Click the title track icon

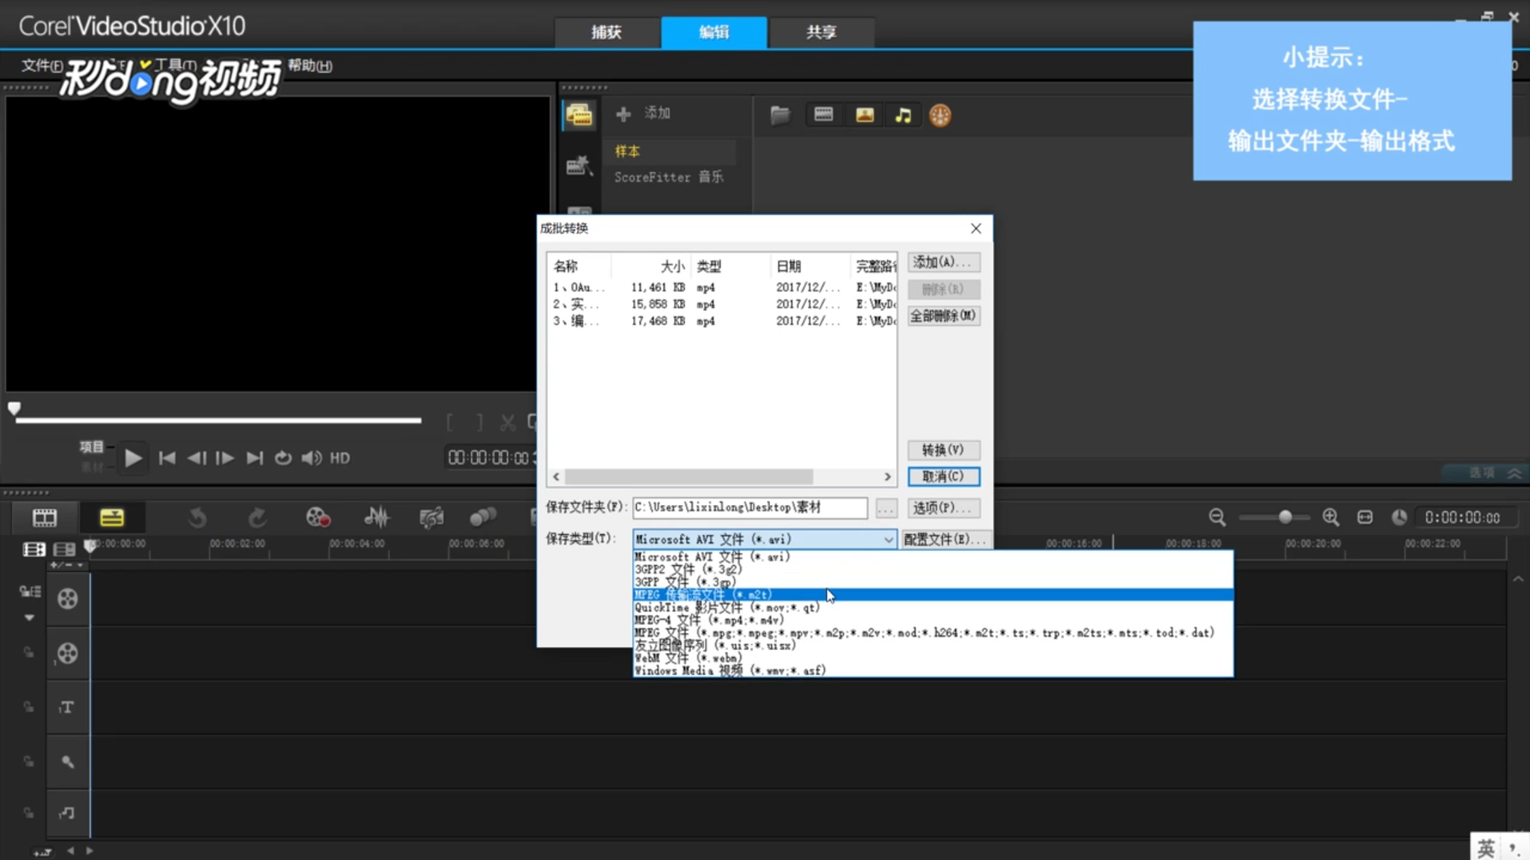[67, 707]
